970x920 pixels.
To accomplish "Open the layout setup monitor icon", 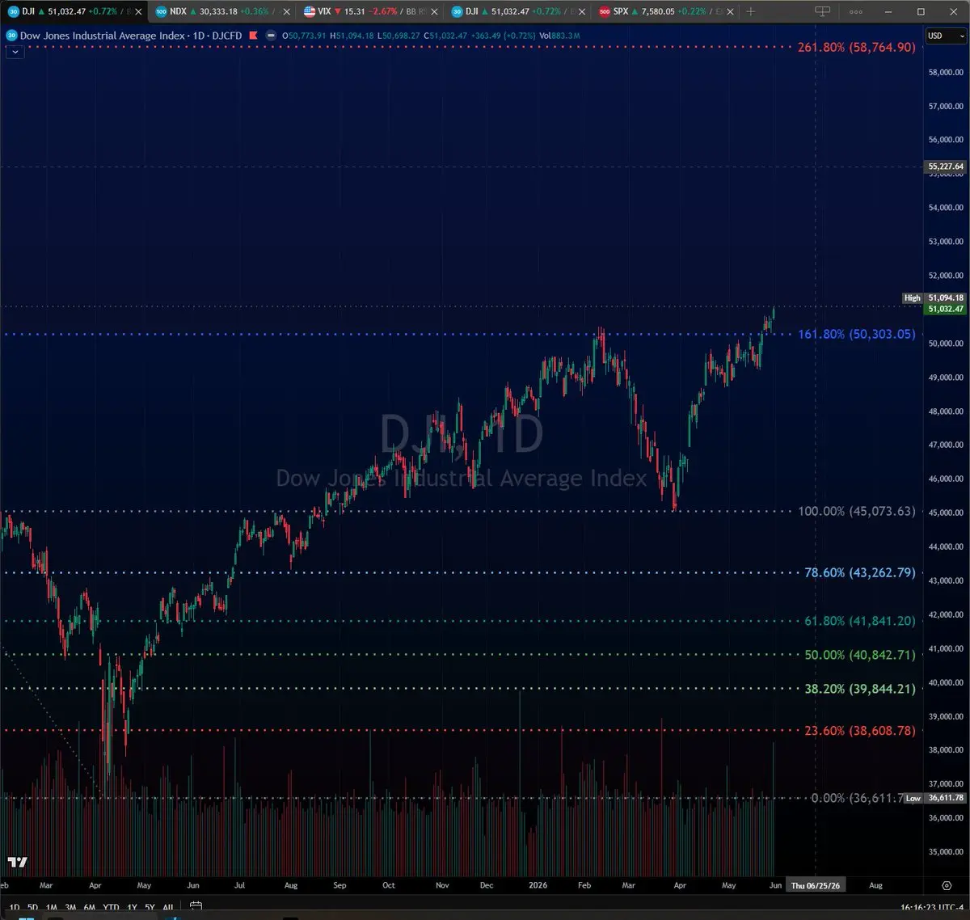I will click(x=822, y=11).
